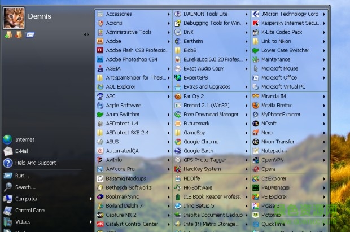Click the Adobe Photoshop CS4 icon

pos(100,59)
